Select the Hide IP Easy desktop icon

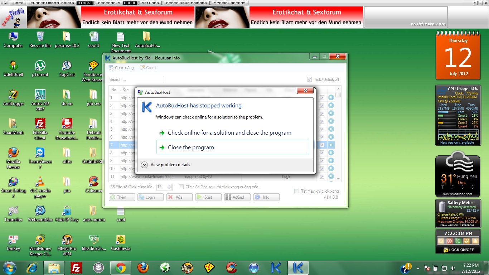coord(67,214)
